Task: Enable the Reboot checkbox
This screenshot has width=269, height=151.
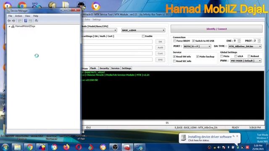Action: pyautogui.click(x=249, y=56)
